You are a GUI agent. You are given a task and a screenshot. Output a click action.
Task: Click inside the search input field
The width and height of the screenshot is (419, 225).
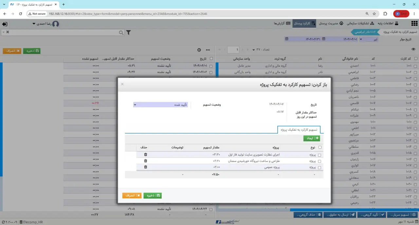[x=64, y=32]
